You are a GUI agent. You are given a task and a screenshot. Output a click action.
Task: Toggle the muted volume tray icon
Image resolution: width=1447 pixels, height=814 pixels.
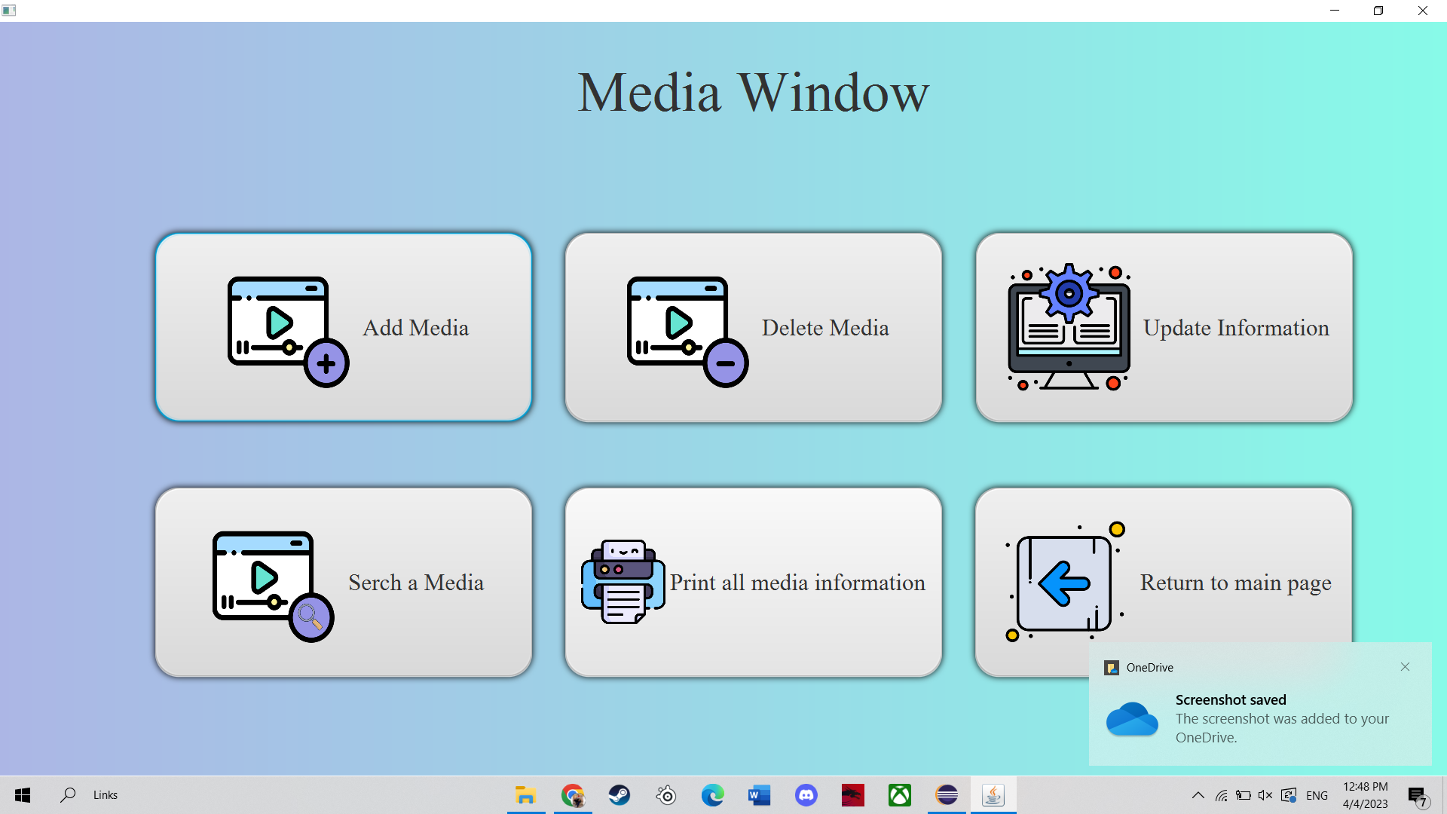pos(1265,795)
